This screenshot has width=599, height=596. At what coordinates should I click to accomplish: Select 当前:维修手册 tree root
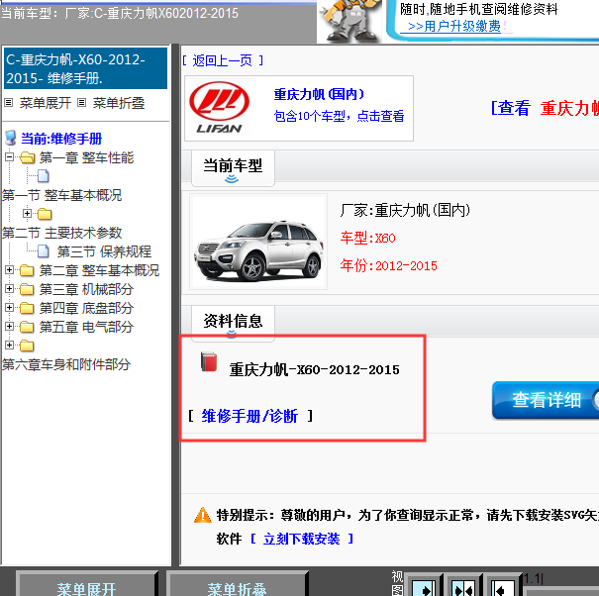click(61, 139)
